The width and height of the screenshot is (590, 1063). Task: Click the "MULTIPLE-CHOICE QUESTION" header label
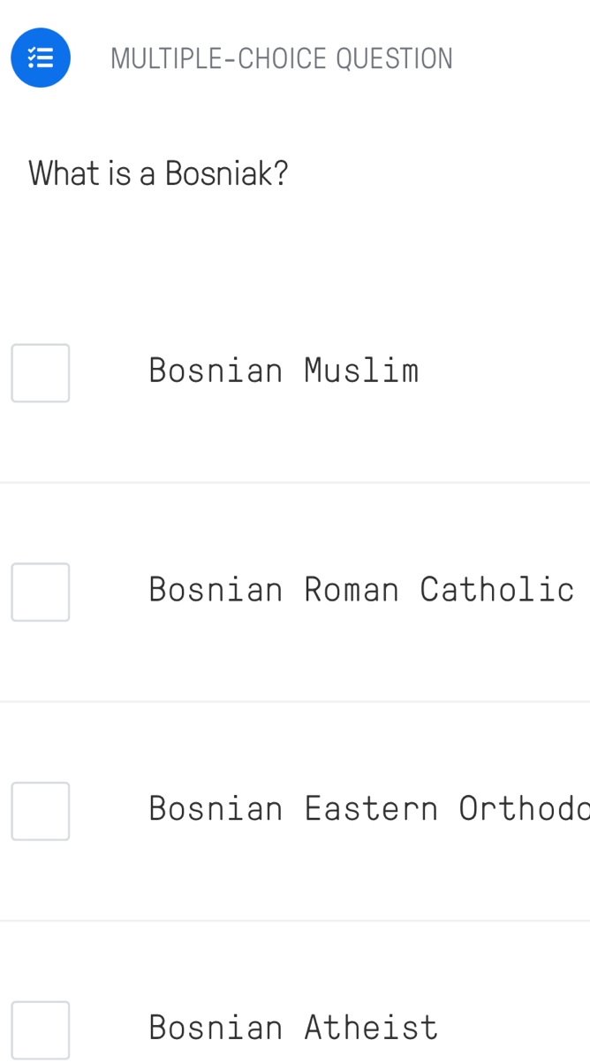tap(282, 59)
